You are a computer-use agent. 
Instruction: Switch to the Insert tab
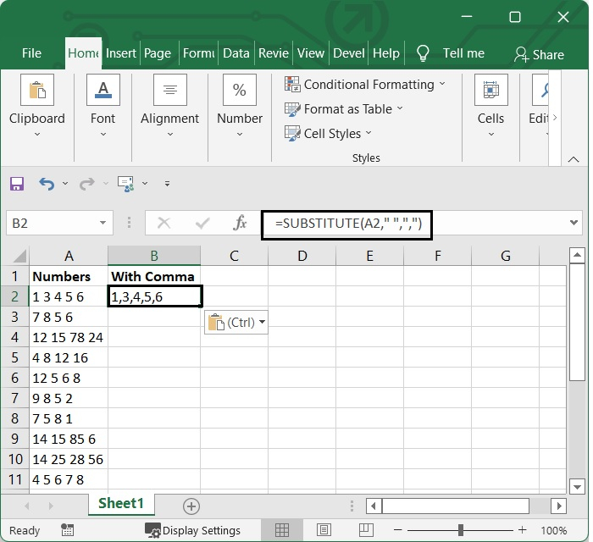pos(120,53)
